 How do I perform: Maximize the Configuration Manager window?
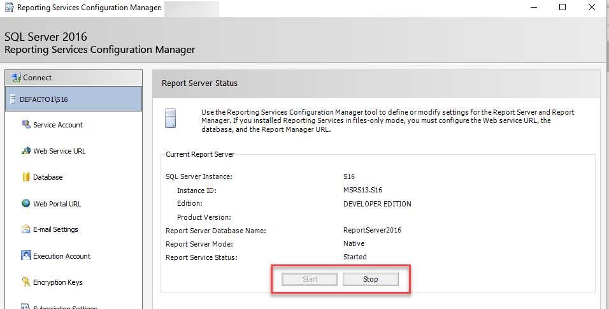(x=562, y=8)
